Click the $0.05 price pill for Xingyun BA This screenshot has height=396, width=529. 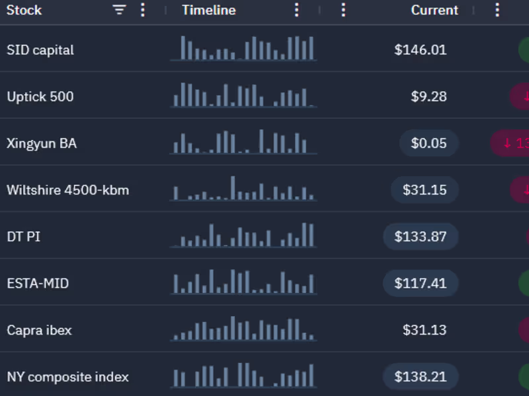[x=428, y=143]
